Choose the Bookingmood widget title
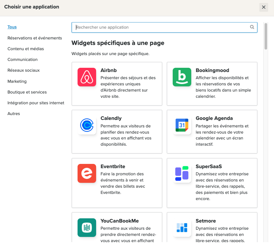The width and height of the screenshot is (274, 247). (212, 70)
